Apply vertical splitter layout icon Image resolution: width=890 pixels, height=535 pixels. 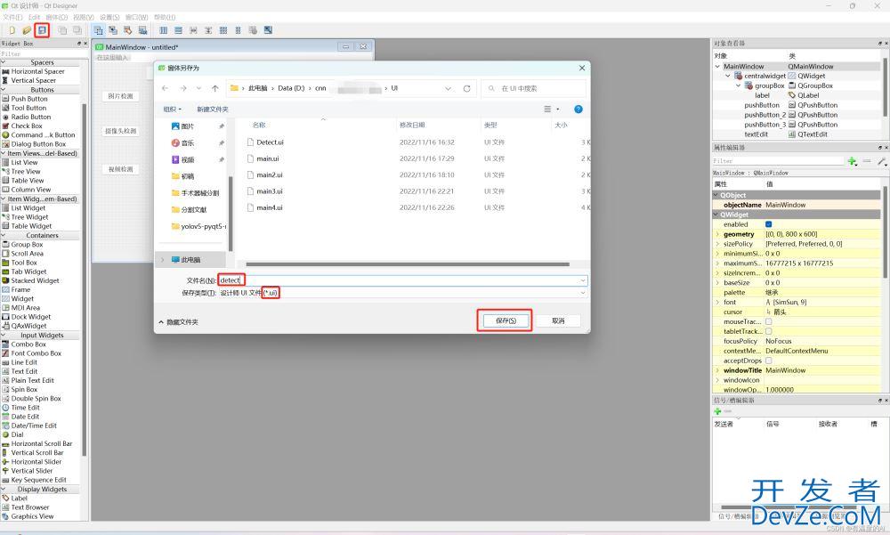coord(208,30)
